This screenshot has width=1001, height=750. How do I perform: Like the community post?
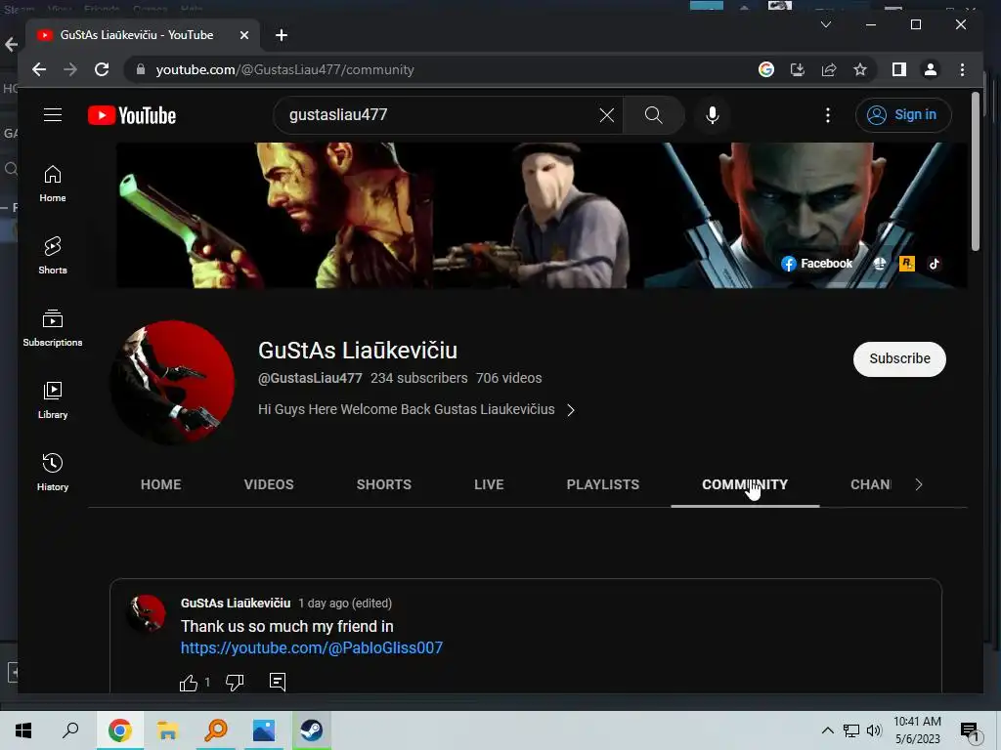click(189, 683)
